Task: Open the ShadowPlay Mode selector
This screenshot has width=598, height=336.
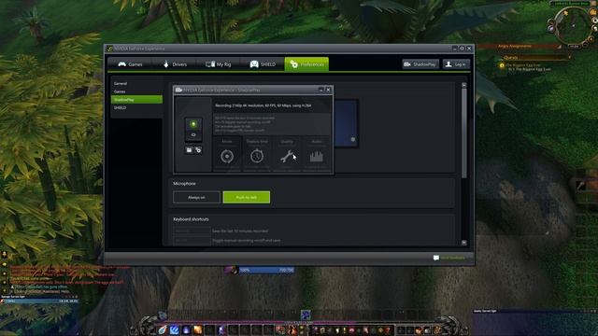Action: [x=227, y=154]
